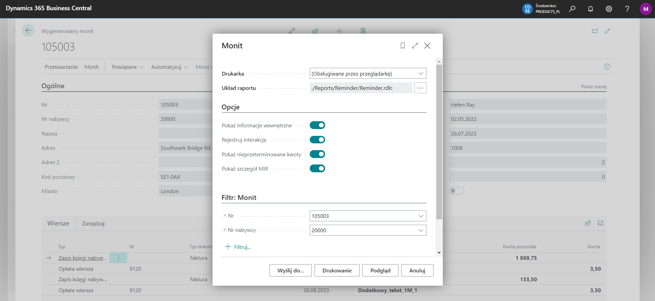The image size is (655, 301).
Task: Toggle Pokaż informacje wewnętrzne switch
Action: 317,125
